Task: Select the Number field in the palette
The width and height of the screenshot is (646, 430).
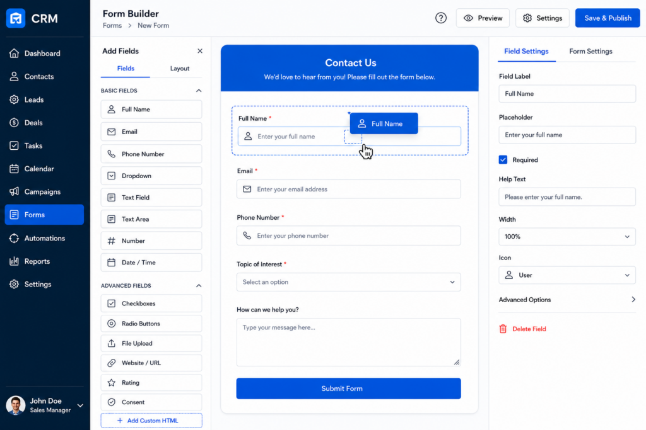Action: (x=151, y=241)
